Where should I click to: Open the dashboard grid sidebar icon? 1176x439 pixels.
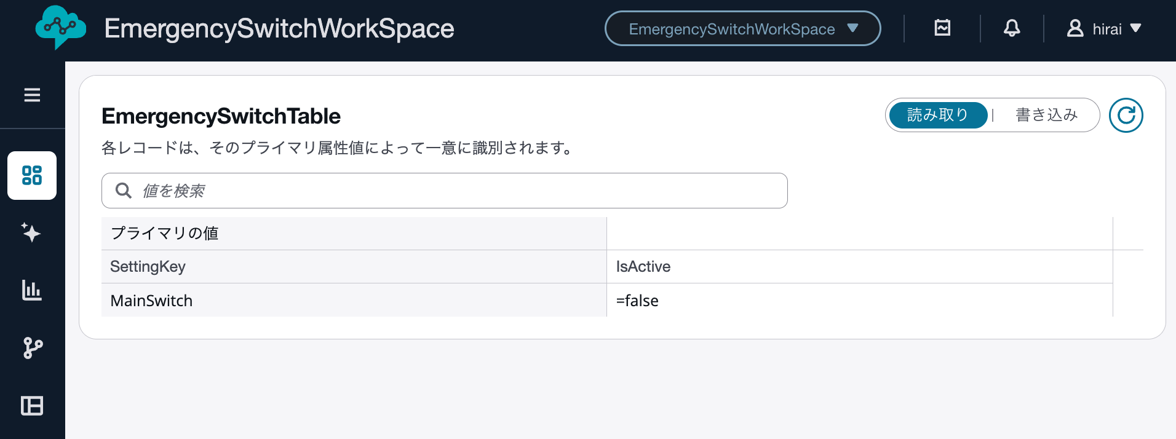click(32, 175)
